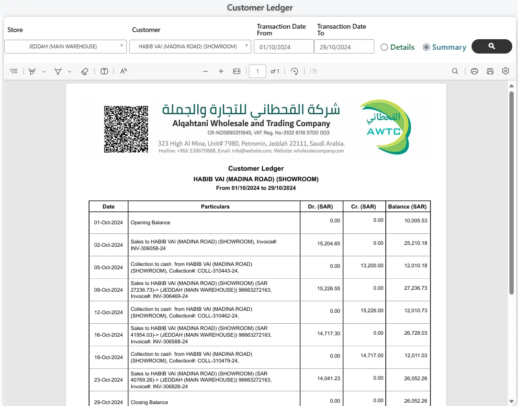This screenshot has width=518, height=406.
Task: Click the zoom out minus button
Action: point(205,71)
